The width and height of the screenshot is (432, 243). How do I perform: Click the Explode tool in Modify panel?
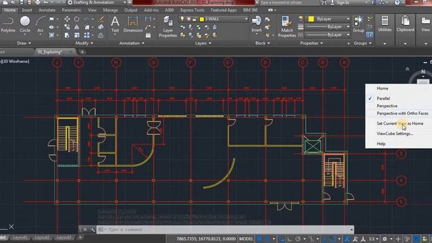click(x=101, y=27)
